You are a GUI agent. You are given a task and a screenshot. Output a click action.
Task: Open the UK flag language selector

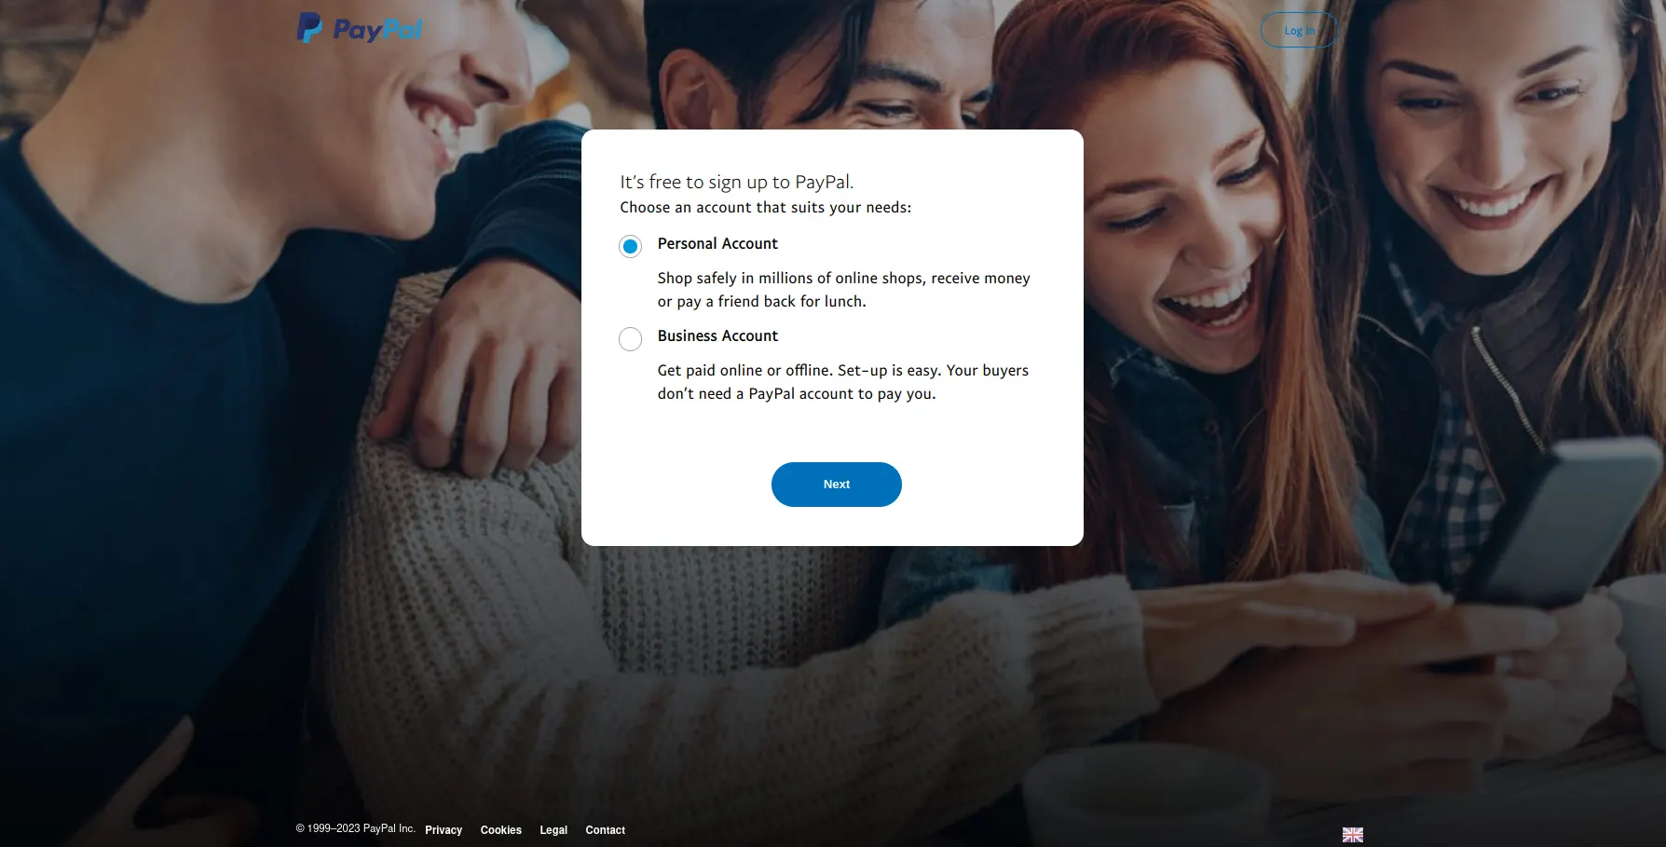point(1353,835)
